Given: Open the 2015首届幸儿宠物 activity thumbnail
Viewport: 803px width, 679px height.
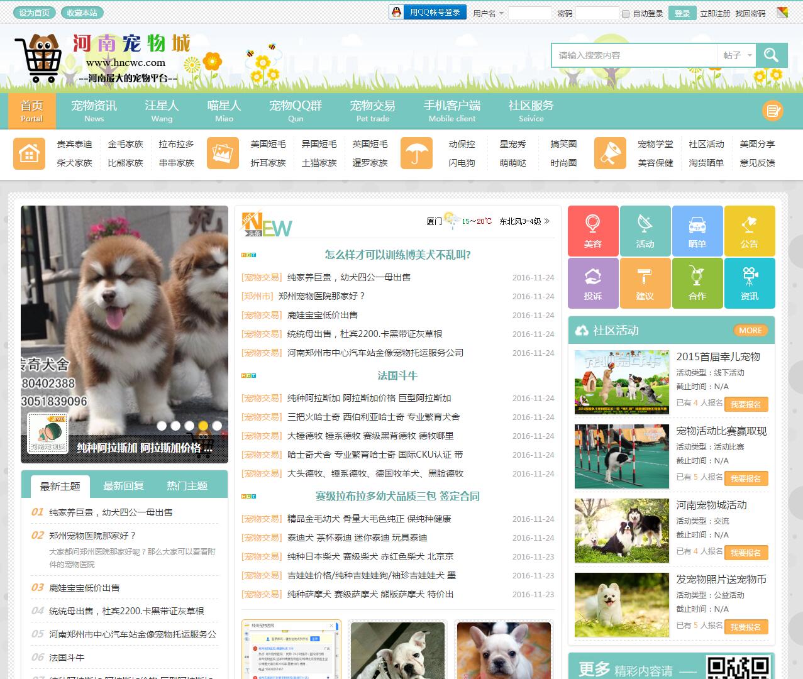Looking at the screenshot, I should pos(622,382).
